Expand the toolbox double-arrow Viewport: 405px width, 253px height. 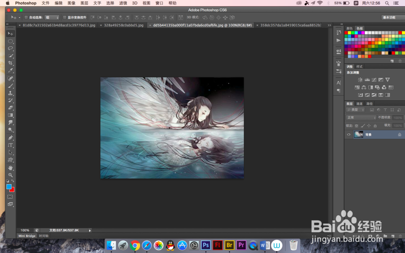pyautogui.click(x=7, y=24)
